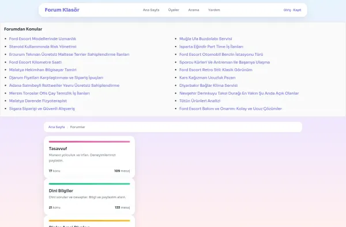This screenshot has height=227, width=346.
Task: Open topic Malatya Darende Fizyoterapist
Action: coord(38,101)
